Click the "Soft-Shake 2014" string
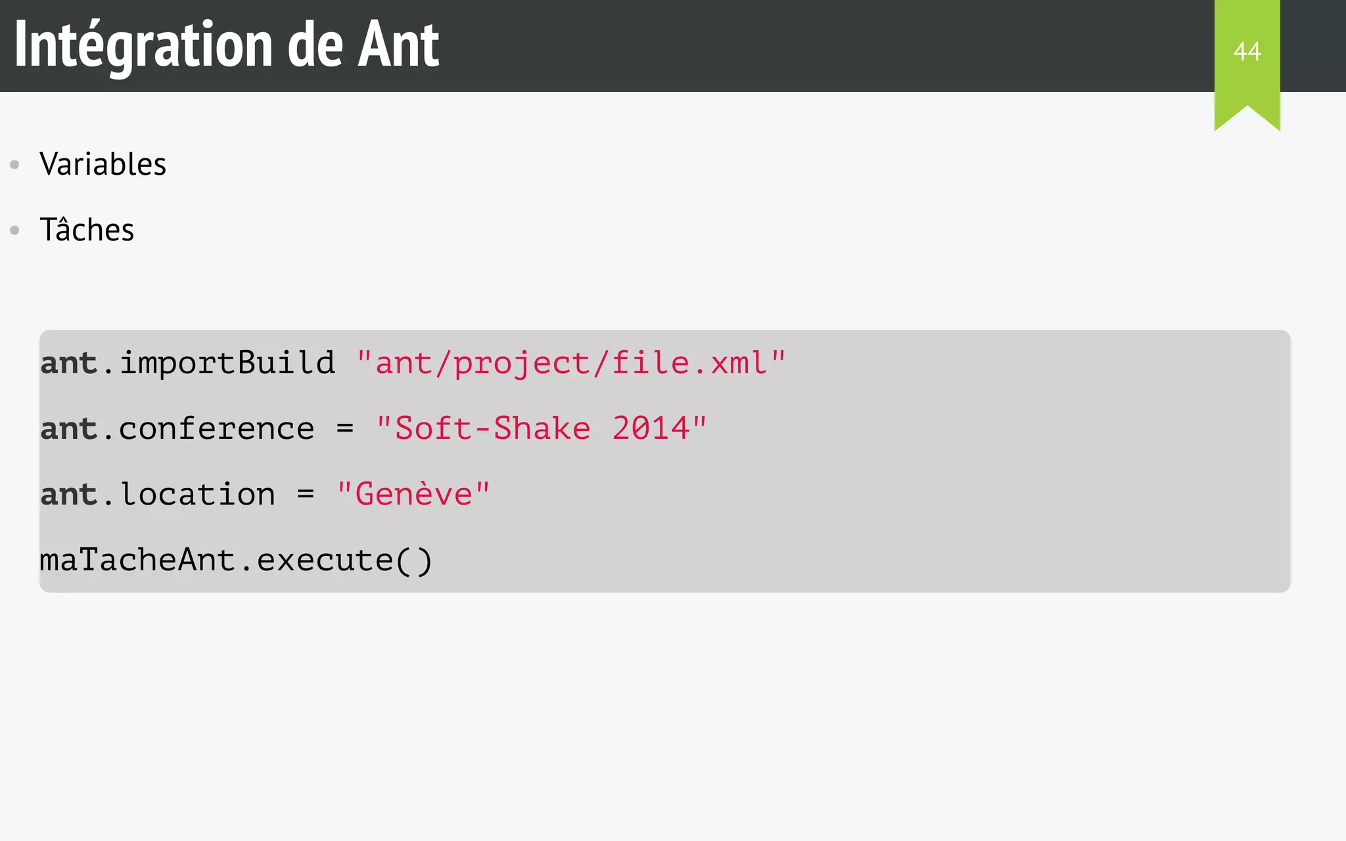The image size is (1346, 841). (541, 428)
